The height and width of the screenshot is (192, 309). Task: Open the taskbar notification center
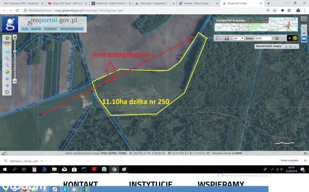(x=303, y=170)
